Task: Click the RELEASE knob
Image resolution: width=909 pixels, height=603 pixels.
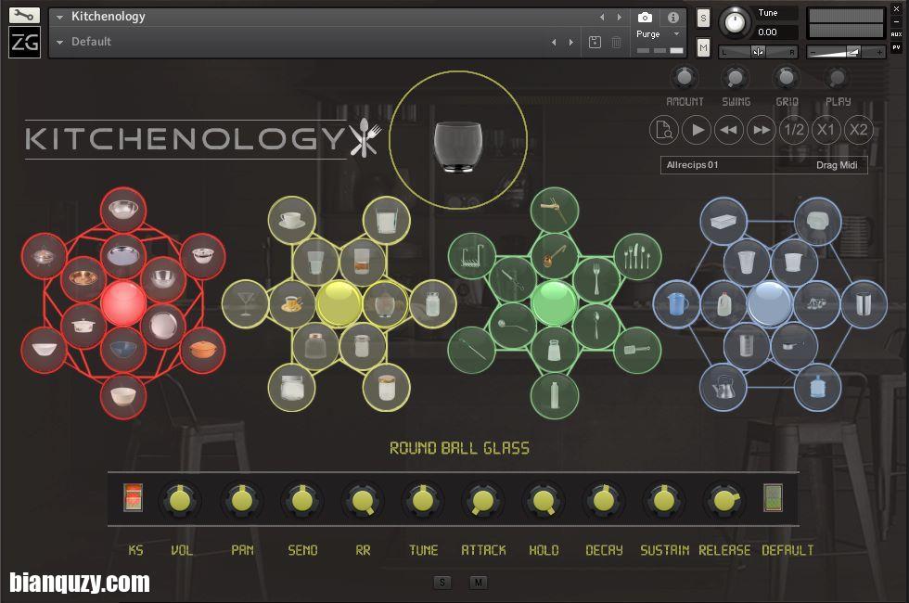Action: [724, 500]
